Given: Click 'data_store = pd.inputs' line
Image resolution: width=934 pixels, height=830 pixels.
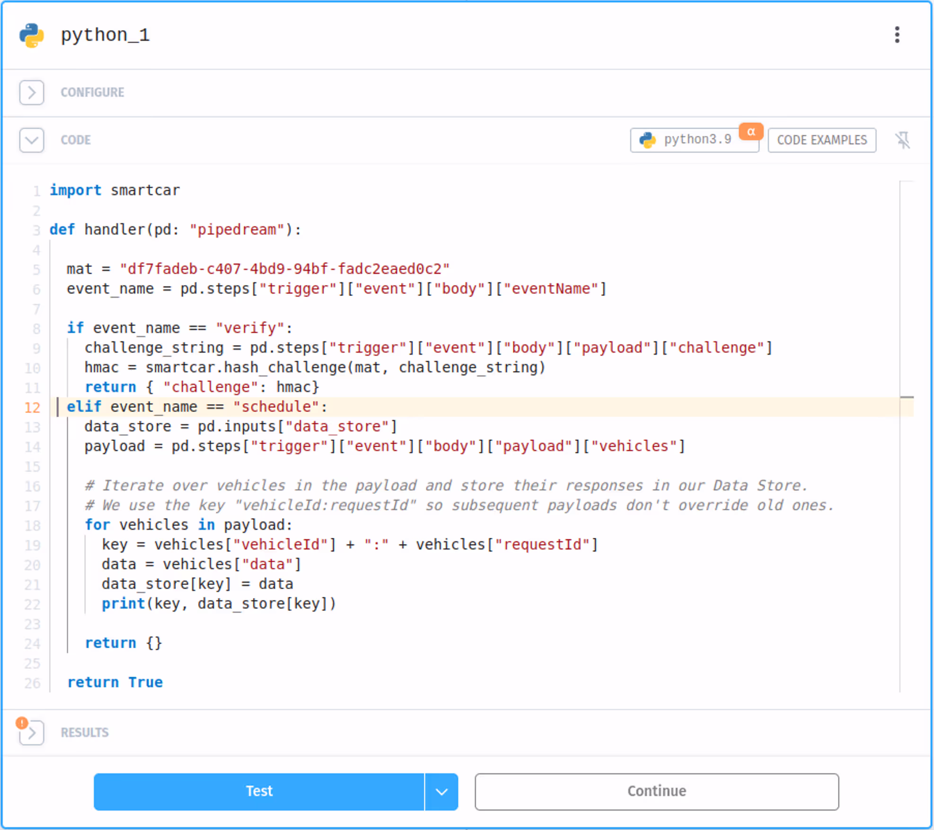Looking at the screenshot, I should [x=240, y=427].
